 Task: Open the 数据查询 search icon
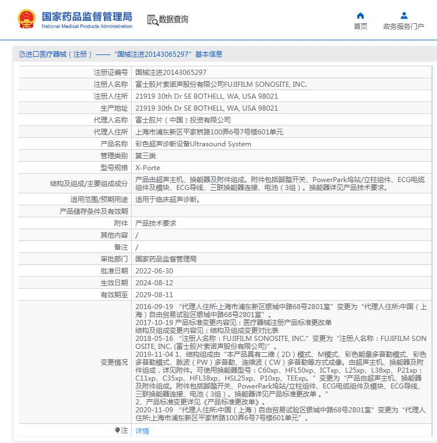point(153,20)
